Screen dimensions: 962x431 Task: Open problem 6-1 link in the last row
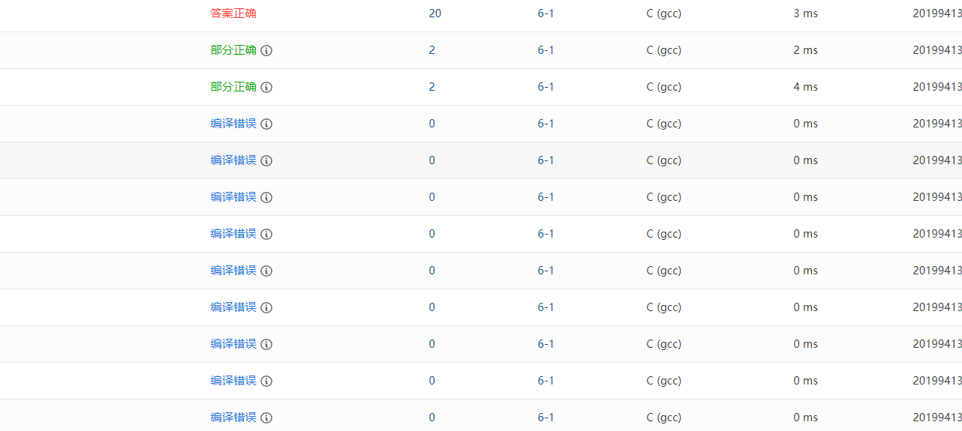coord(546,418)
